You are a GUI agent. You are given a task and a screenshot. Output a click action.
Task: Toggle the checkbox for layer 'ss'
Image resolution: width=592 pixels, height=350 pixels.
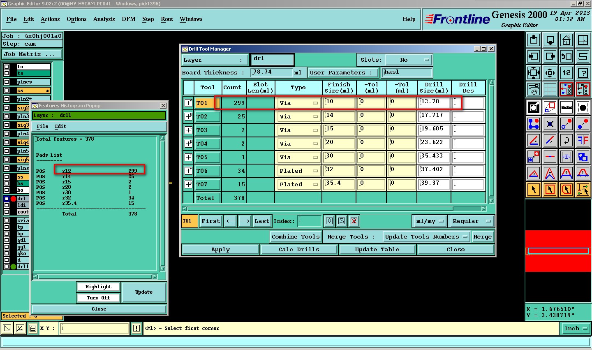click(x=7, y=177)
